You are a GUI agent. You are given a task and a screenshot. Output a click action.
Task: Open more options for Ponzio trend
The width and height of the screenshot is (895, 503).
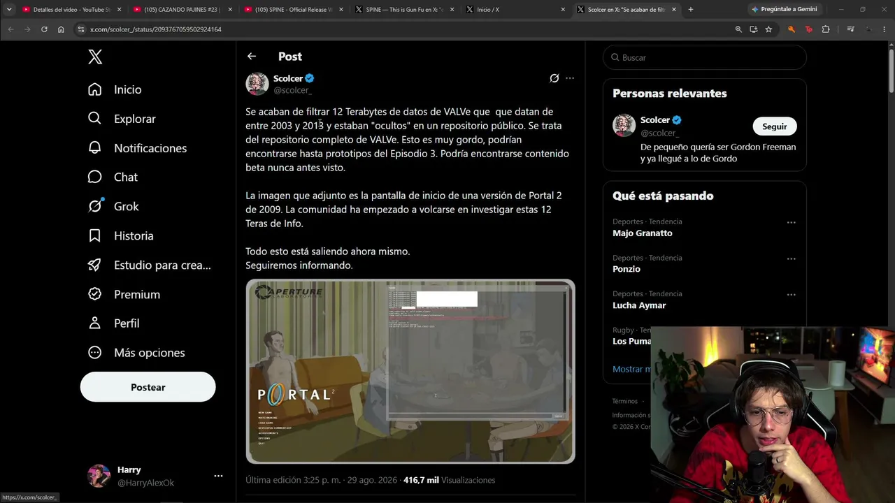[791, 258]
